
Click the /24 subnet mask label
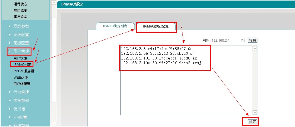pos(243,41)
